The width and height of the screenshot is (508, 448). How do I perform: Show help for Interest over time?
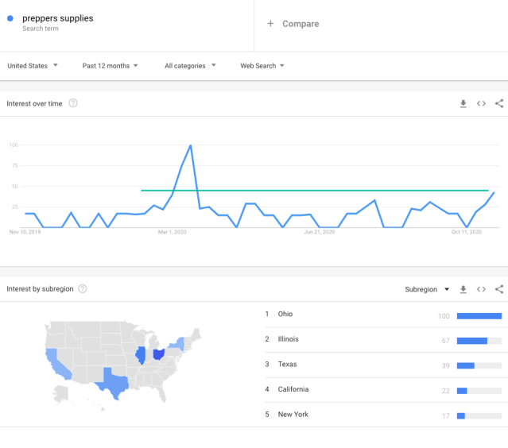click(73, 103)
